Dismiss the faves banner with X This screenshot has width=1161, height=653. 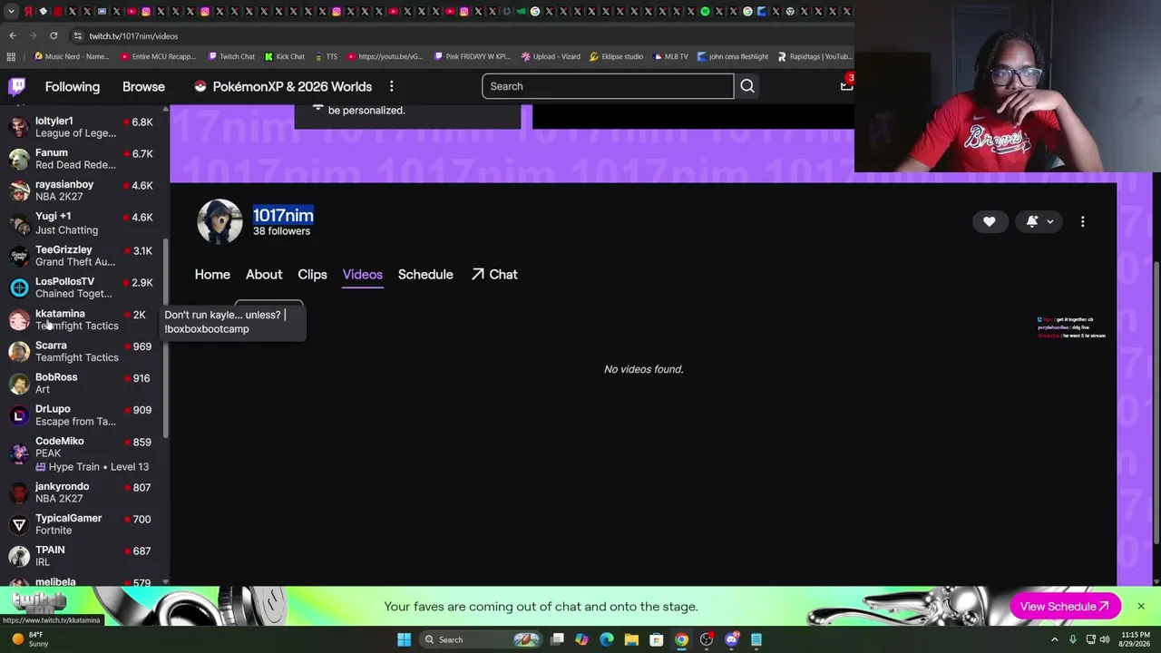pos(1141,606)
